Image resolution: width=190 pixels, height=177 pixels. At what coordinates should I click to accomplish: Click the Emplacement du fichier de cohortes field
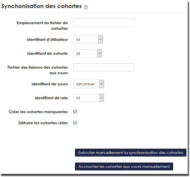click(x=104, y=23)
